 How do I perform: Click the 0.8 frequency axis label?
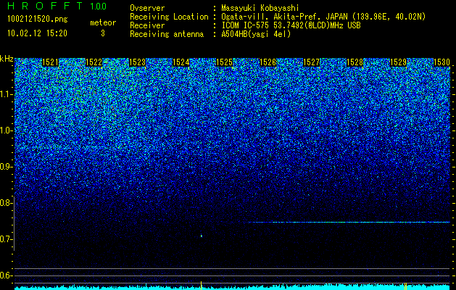(6, 203)
